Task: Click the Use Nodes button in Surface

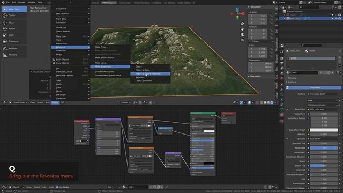Action: pyautogui.click(x=314, y=88)
